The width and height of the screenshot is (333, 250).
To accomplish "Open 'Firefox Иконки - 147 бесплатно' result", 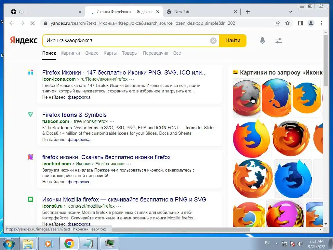I will tap(124, 73).
